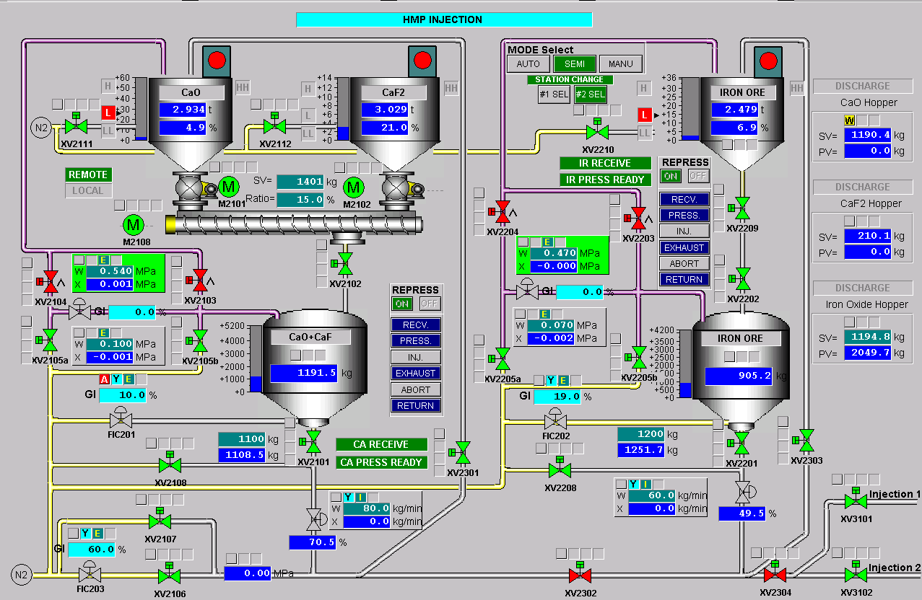Switch mode to AUTO
Screen dimensions: 922x600
coord(528,64)
